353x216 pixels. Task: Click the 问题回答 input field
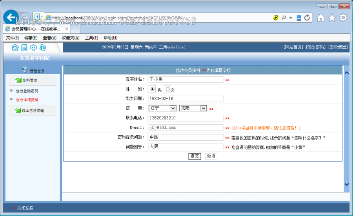[186, 147]
